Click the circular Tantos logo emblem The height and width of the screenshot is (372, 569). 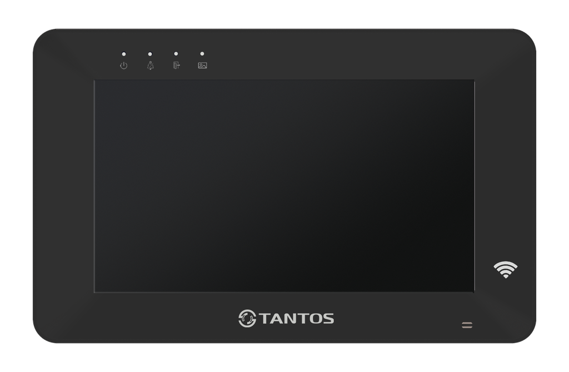click(x=247, y=319)
